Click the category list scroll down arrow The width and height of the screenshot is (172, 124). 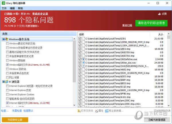tap(74, 105)
